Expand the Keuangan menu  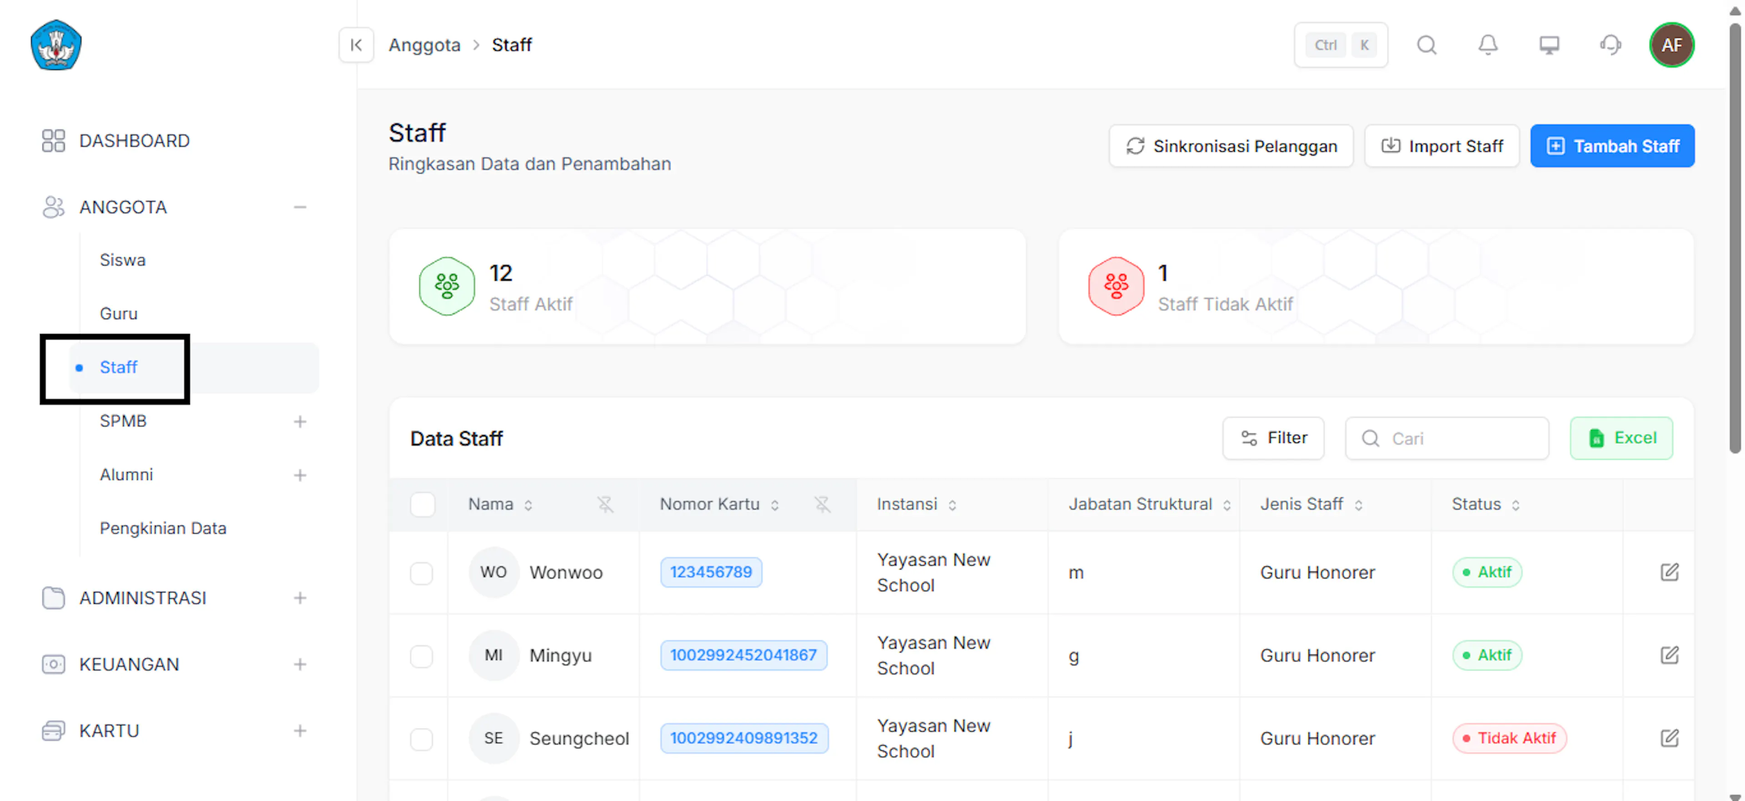[300, 664]
